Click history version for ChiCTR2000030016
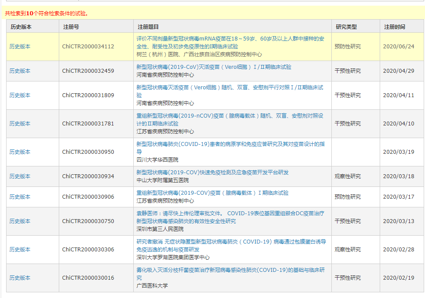The height and width of the screenshot is (298, 425). click(x=20, y=278)
